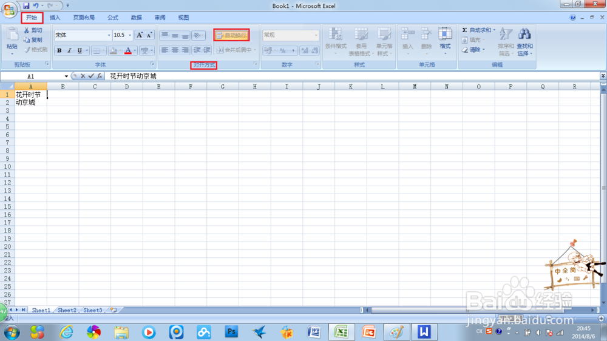Copy selection with 复制

pos(33,40)
